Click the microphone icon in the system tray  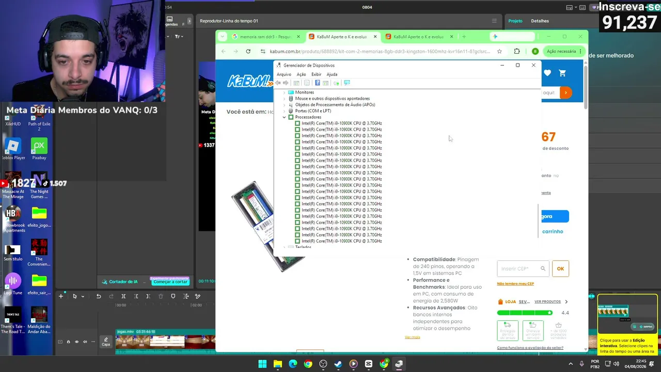click(581, 364)
